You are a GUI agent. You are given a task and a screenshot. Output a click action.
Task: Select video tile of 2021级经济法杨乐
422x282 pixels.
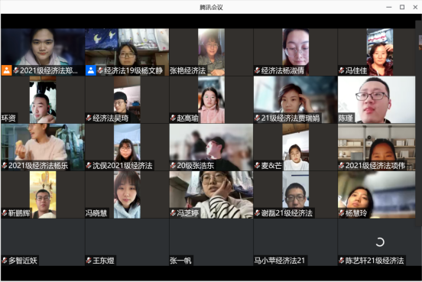(43, 147)
